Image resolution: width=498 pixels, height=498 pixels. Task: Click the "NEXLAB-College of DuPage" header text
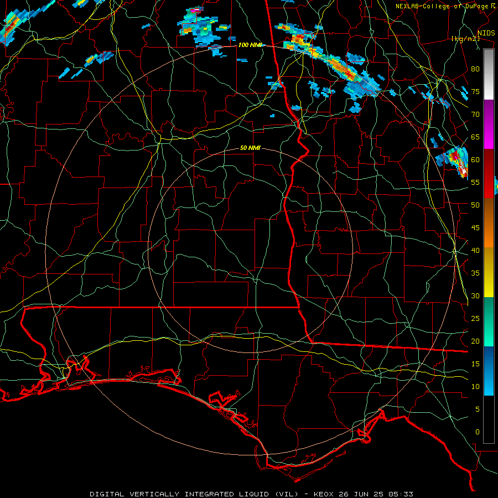442,6
